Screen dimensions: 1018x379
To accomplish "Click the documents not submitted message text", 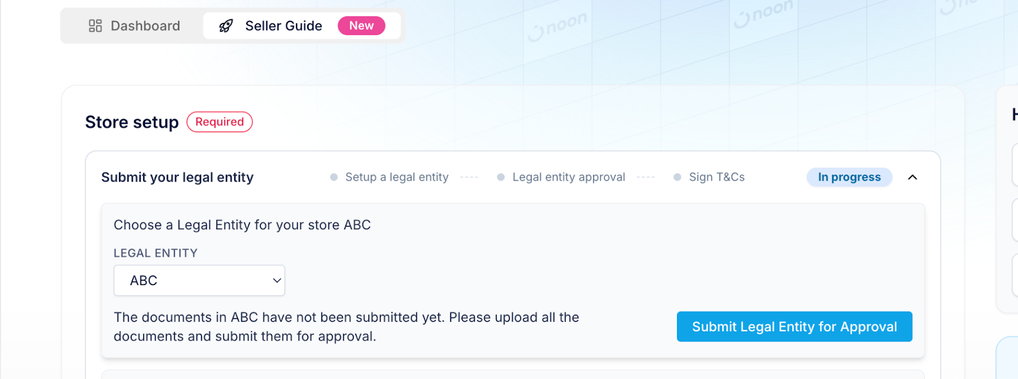I will click(346, 326).
